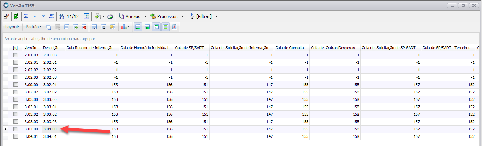Click the Guia de SP/SADT - Terceiros header
482x146 pixels.
tap(448, 48)
